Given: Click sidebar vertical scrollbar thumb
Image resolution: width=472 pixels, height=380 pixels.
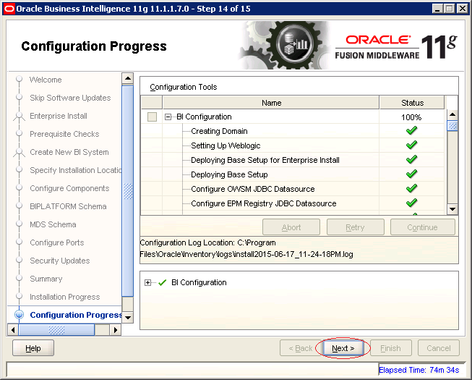Looking at the screenshot, I should 128,191.
